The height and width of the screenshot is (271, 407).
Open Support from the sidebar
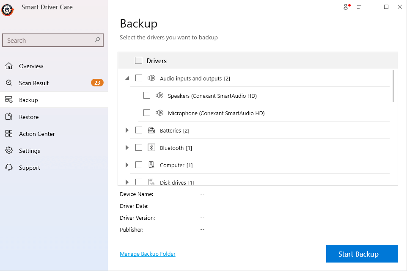click(9, 168)
